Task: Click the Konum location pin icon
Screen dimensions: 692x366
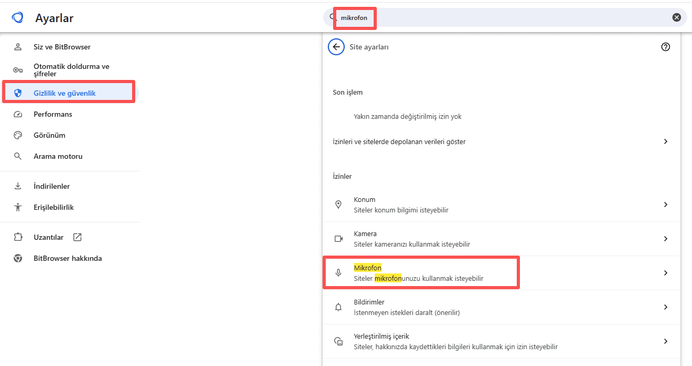Action: point(338,205)
